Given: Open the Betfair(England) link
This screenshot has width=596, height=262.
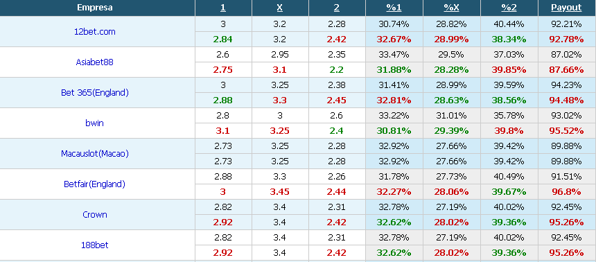Looking at the screenshot, I should point(95,184).
